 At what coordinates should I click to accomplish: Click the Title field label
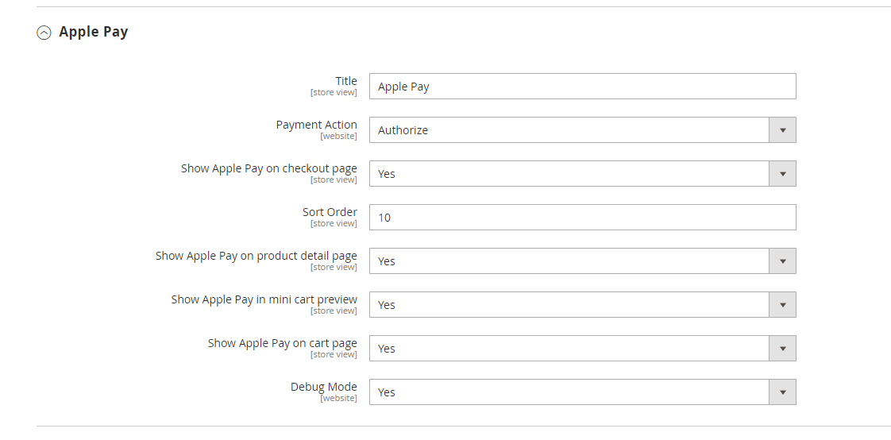tap(346, 81)
